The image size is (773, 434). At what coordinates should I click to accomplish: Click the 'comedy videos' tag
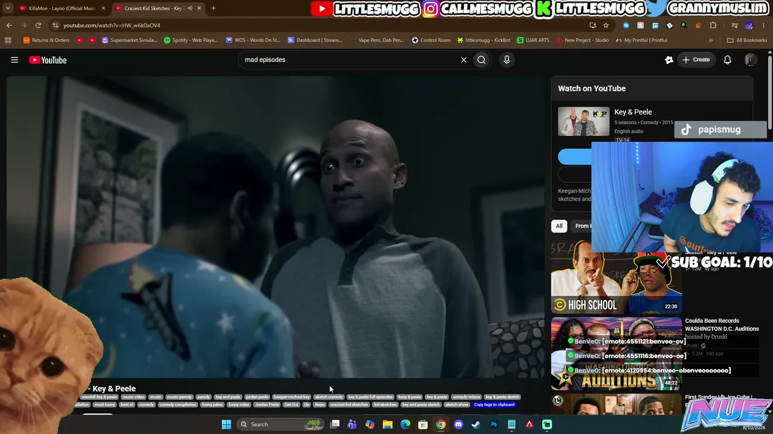coord(466,397)
